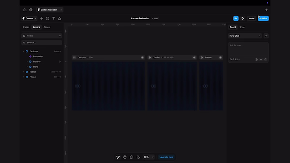Add breakpoint after Phone via plus
This screenshot has width=290, height=163.
220,58
